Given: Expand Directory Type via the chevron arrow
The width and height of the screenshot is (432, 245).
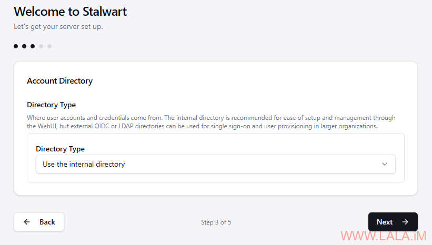Looking at the screenshot, I should (x=385, y=164).
